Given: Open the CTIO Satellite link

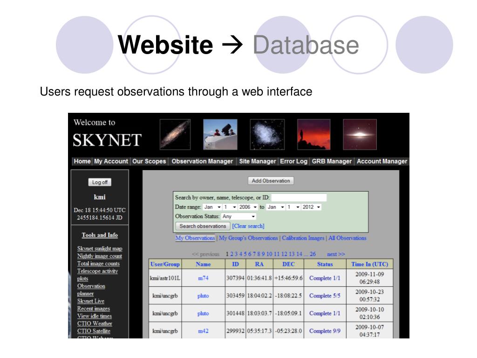Looking at the screenshot, I should point(94,331).
